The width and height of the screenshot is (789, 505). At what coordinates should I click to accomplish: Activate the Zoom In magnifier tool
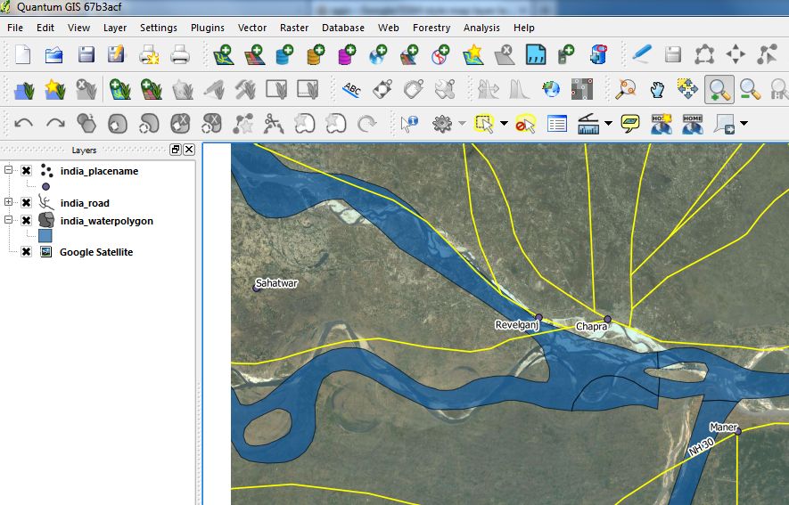(717, 89)
